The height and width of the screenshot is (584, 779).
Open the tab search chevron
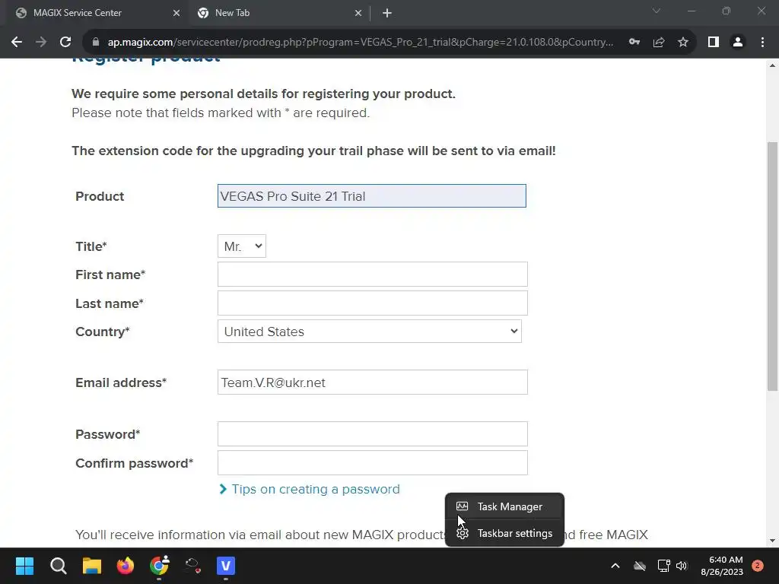click(657, 11)
